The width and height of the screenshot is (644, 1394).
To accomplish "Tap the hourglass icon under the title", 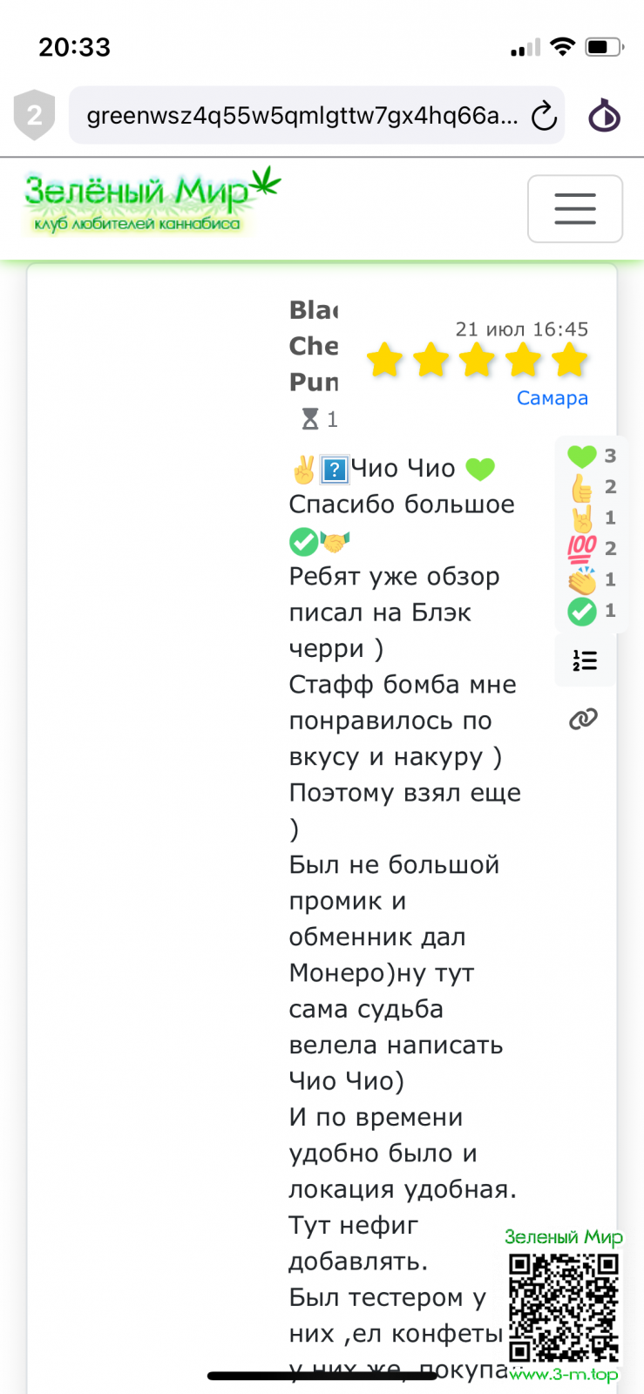I will coord(309,419).
